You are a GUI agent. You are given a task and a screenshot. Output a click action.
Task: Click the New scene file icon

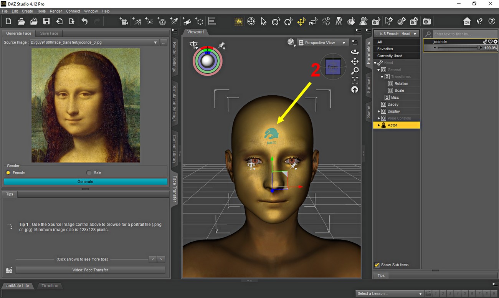coord(8,21)
